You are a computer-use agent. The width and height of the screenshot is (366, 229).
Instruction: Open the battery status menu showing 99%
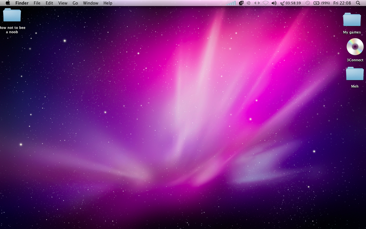[x=321, y=3]
